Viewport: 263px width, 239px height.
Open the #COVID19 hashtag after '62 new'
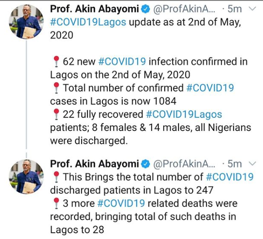click(122, 61)
